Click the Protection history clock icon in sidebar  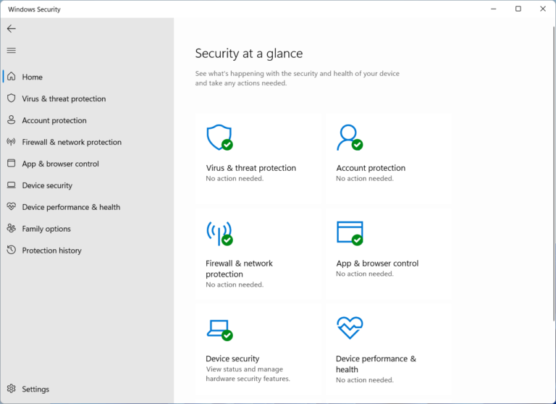point(12,250)
